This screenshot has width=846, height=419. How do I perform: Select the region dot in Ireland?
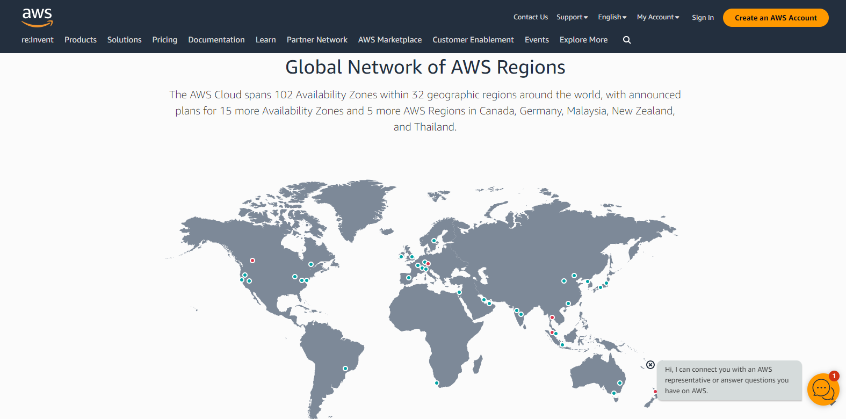[401, 257]
